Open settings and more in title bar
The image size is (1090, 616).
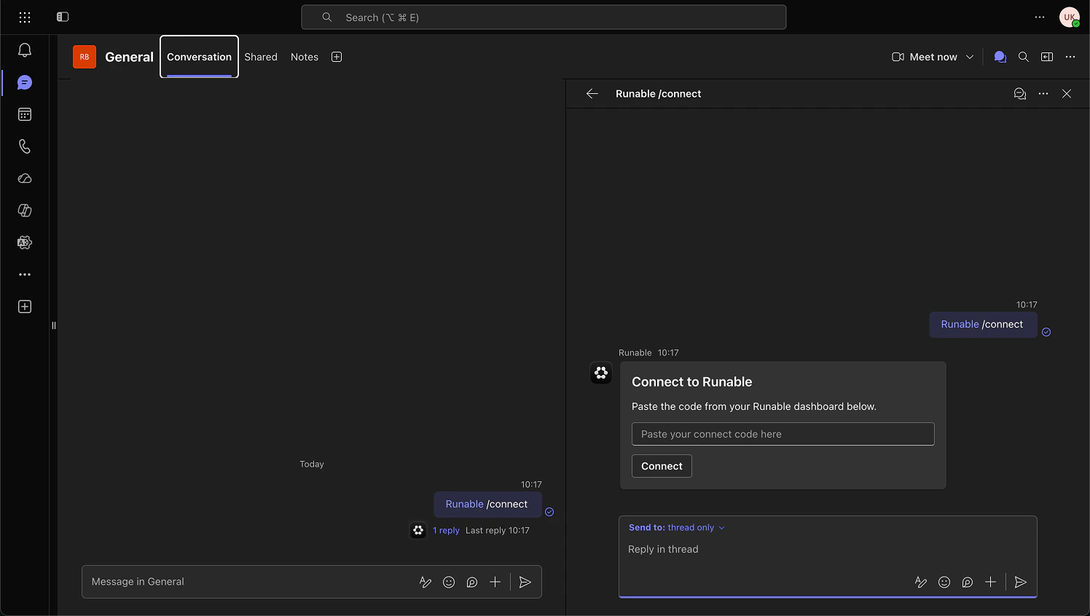tap(1040, 17)
